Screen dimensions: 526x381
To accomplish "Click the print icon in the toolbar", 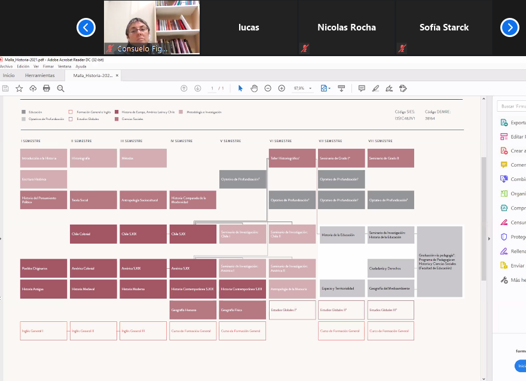I will click(47, 88).
